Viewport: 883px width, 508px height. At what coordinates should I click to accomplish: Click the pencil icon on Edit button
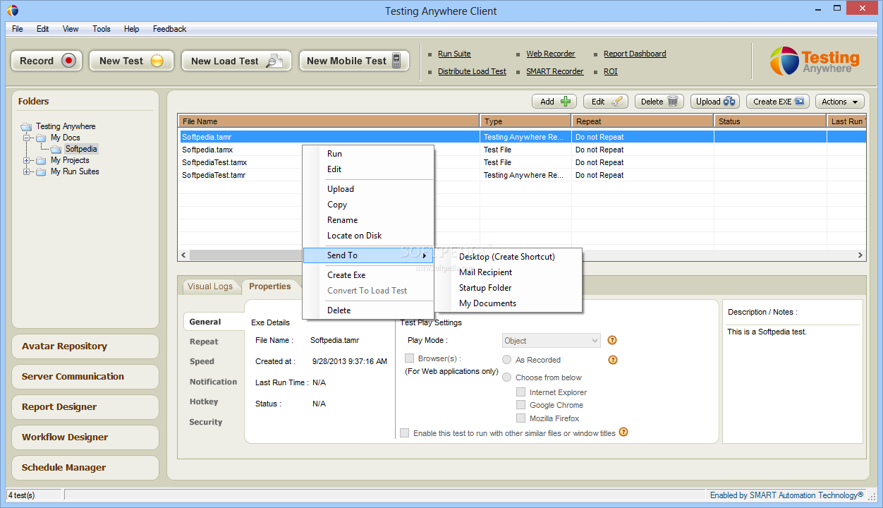pyautogui.click(x=616, y=102)
